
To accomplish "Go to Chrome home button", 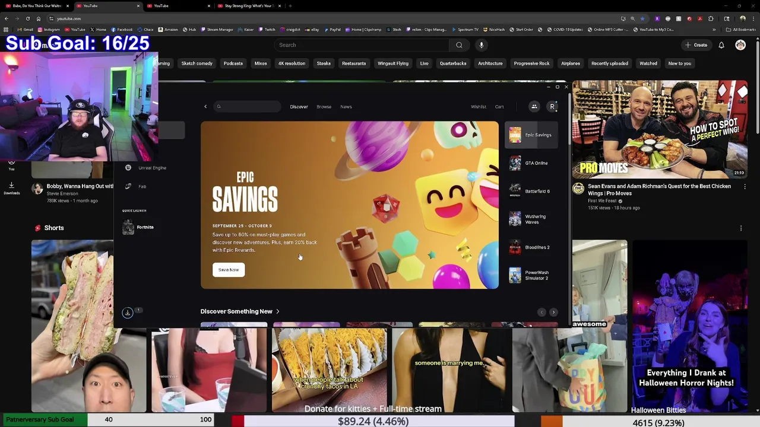I will point(38,18).
